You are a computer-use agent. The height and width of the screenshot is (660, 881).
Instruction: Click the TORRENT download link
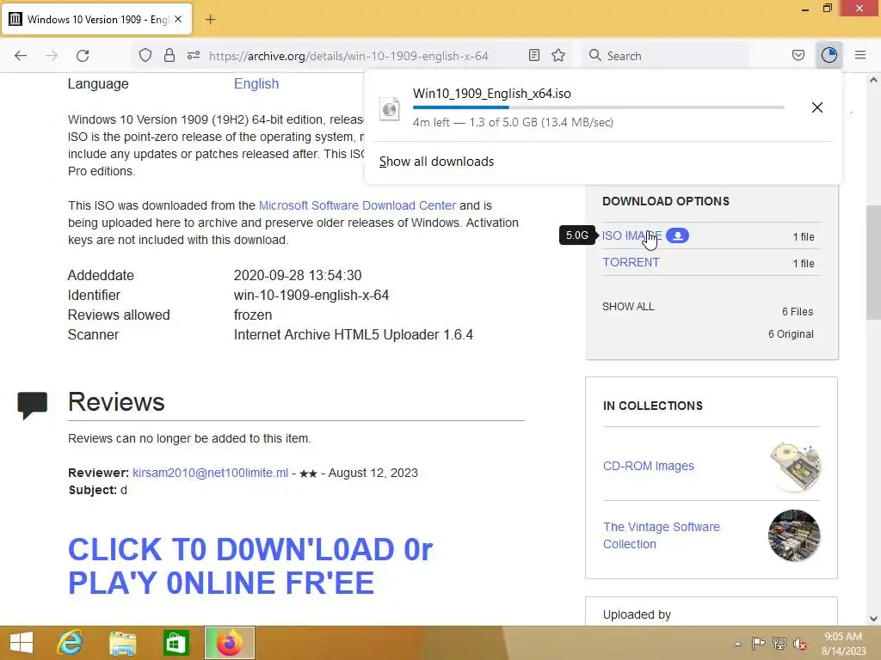631,262
